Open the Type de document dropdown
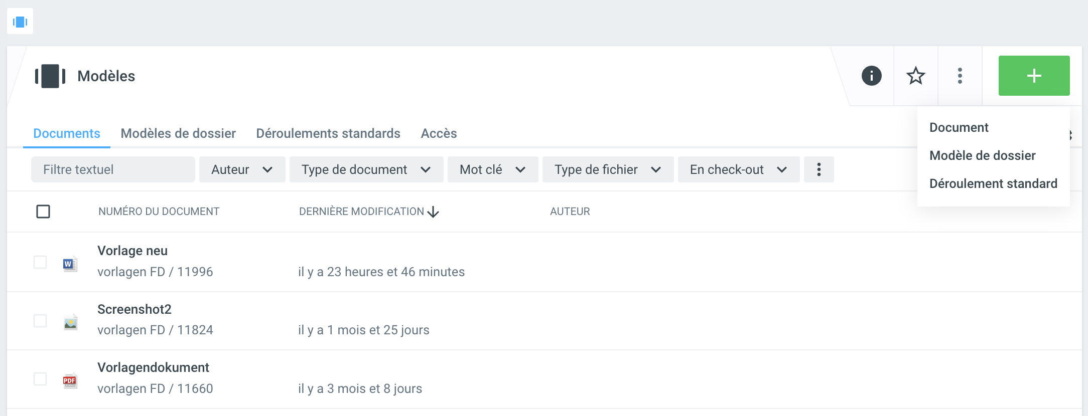Viewport: 1088px width, 416px height. click(x=366, y=169)
